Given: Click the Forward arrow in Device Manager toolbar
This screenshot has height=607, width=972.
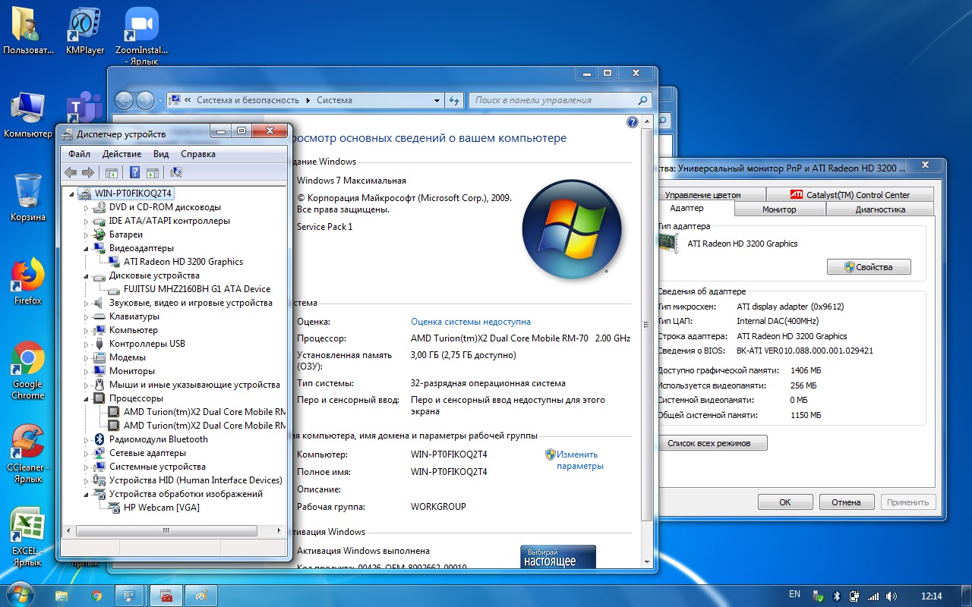Looking at the screenshot, I should click(88, 172).
